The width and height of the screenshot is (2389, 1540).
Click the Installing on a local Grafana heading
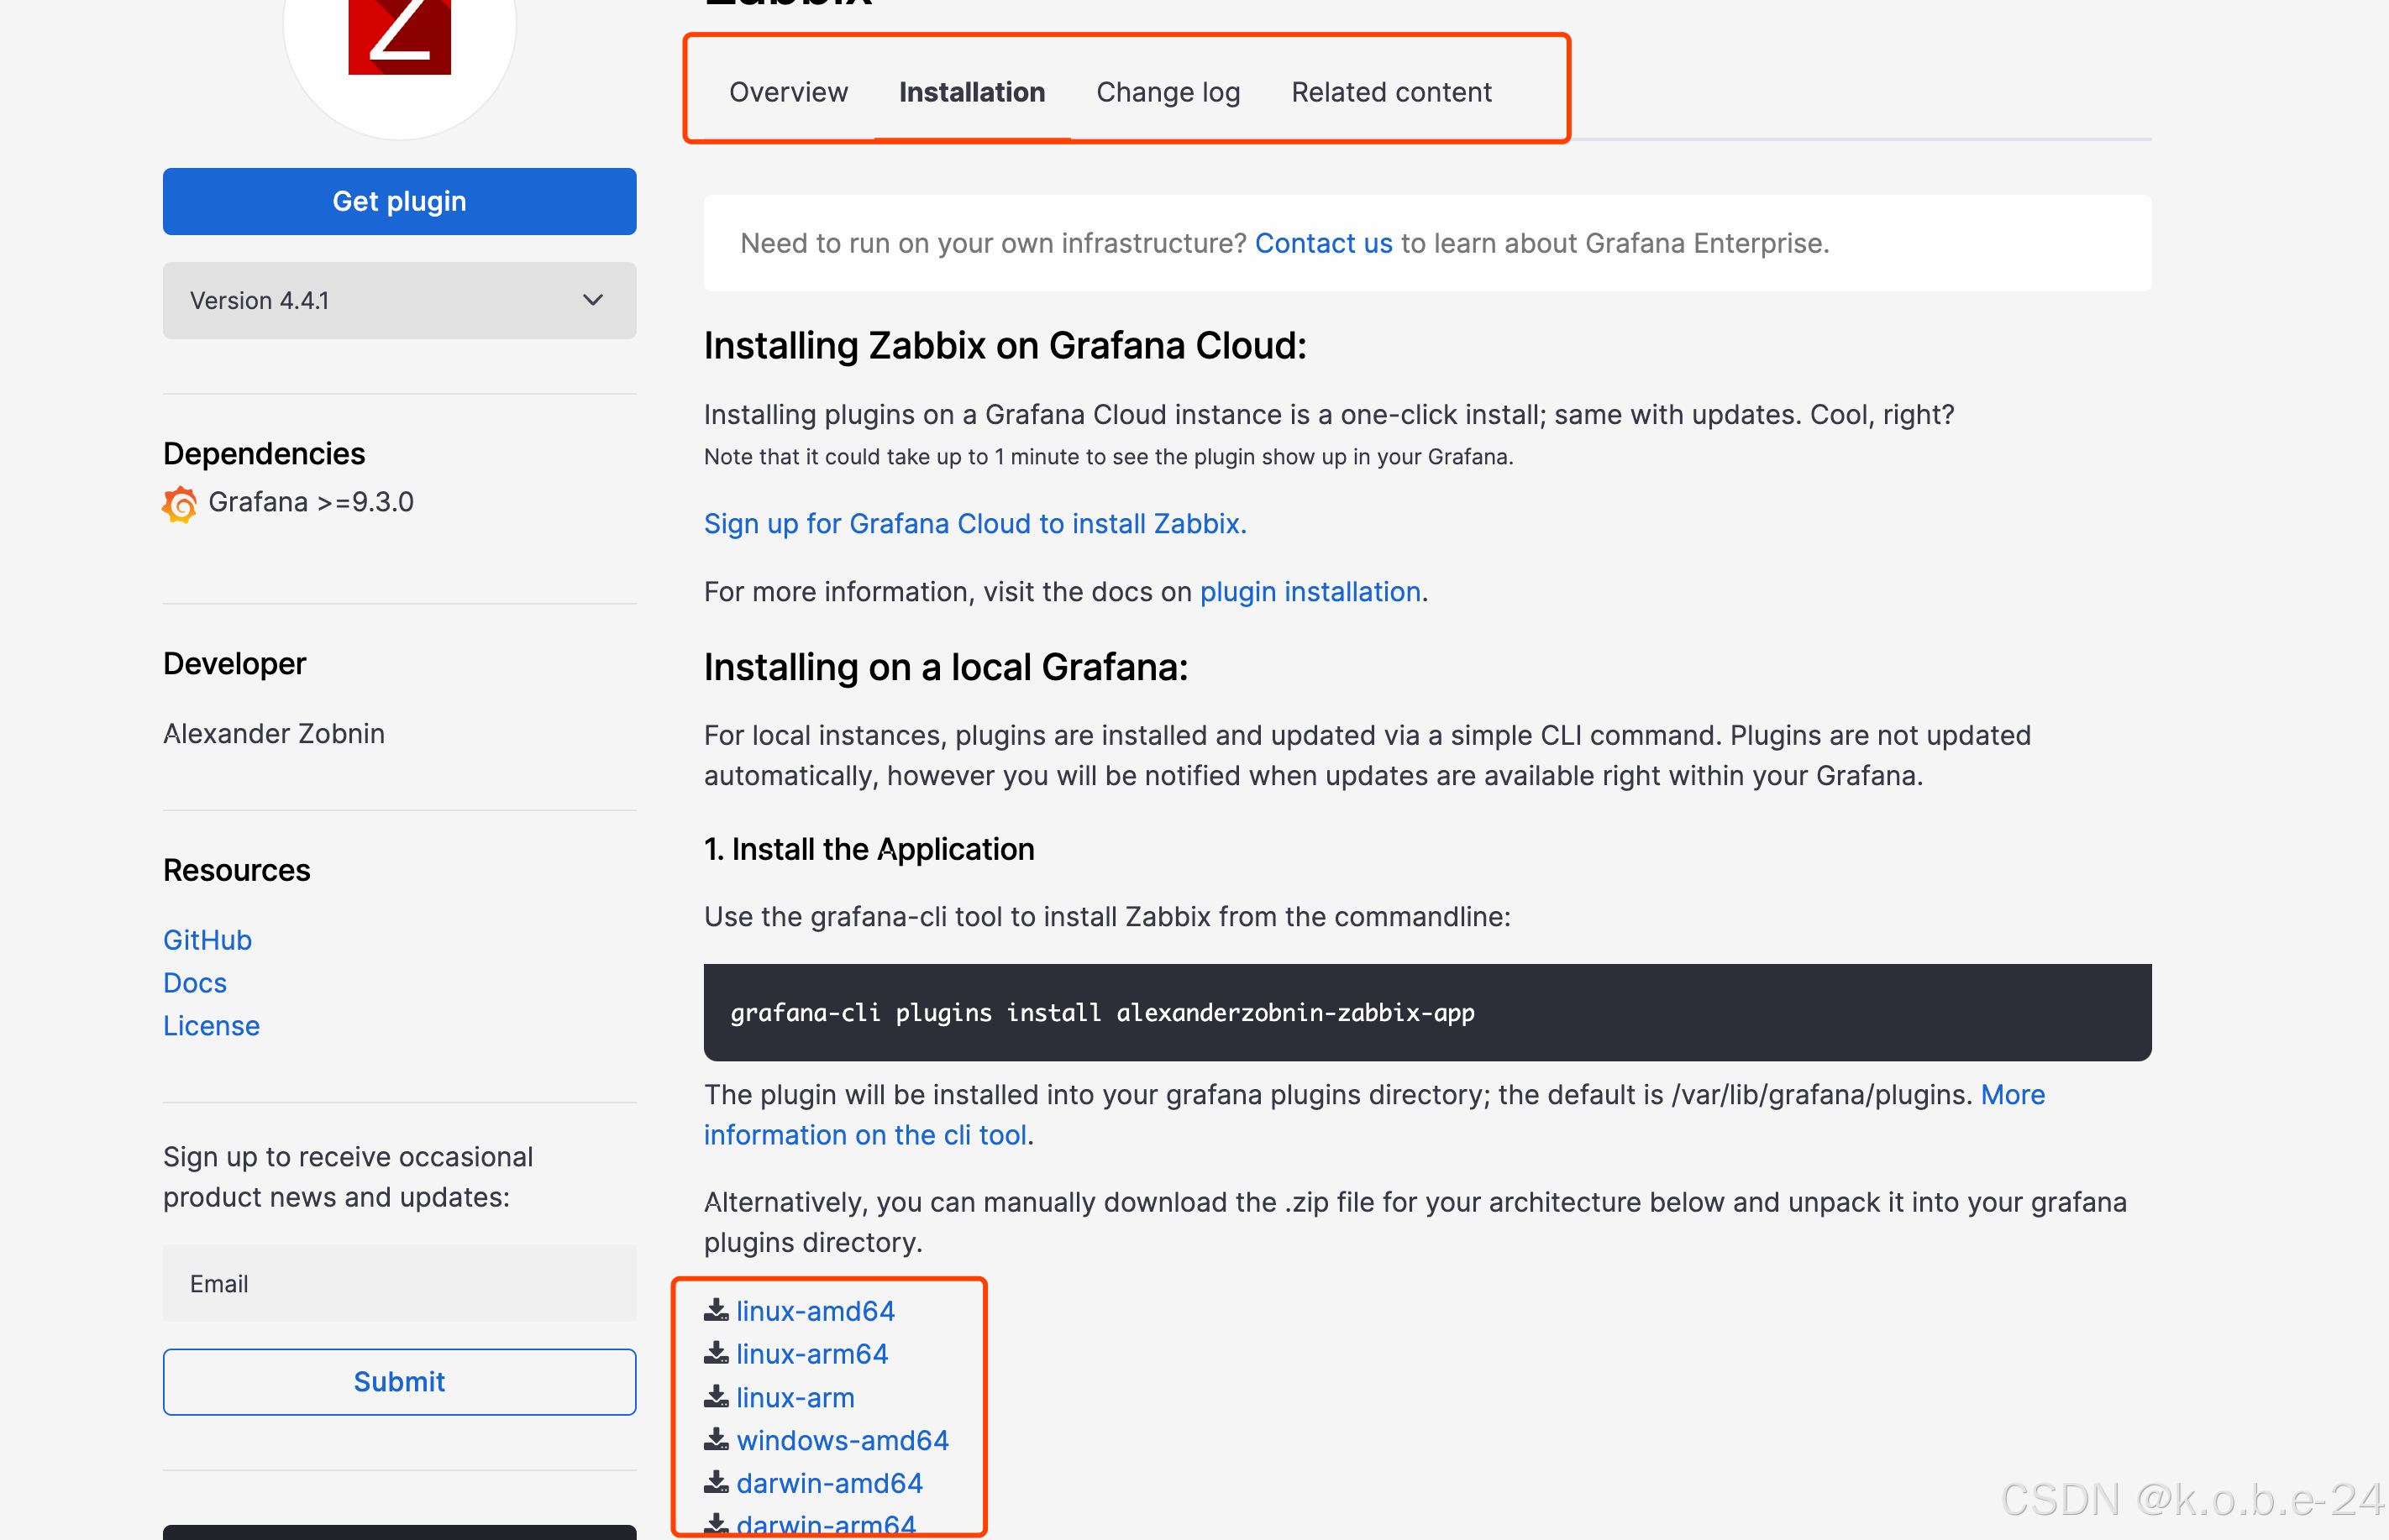click(945, 667)
